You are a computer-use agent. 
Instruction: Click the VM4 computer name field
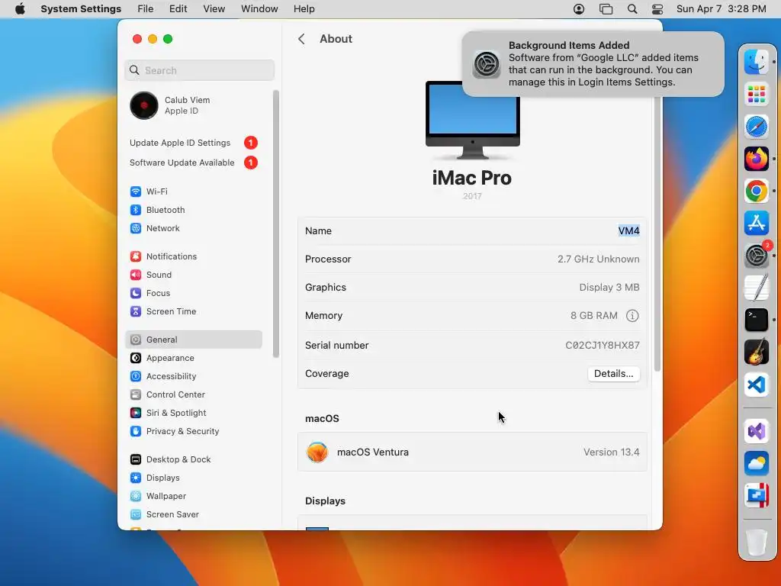(628, 230)
